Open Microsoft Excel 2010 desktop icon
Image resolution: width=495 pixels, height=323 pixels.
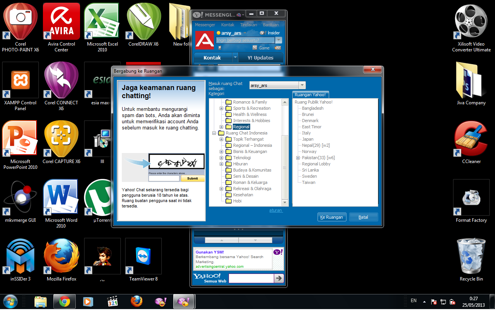point(102,27)
